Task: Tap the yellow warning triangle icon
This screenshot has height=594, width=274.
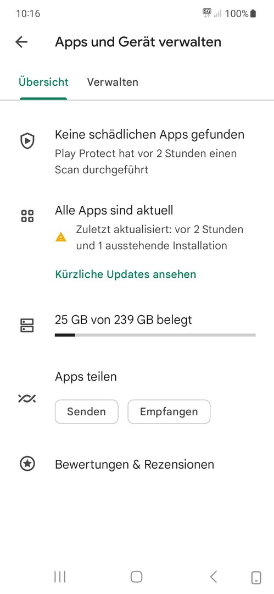Action: 60,238
